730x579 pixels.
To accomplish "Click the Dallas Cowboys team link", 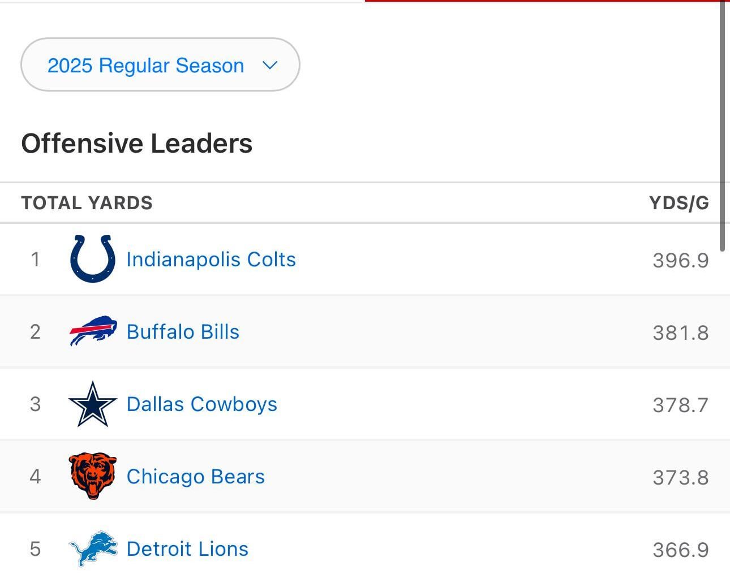I will coord(201,404).
